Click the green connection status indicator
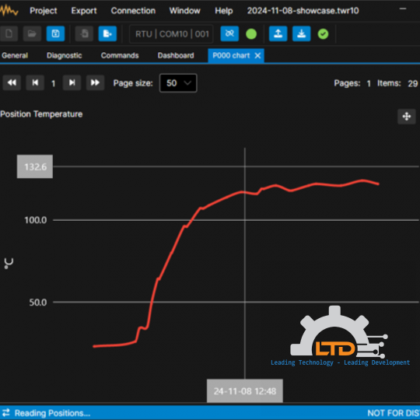 [251, 34]
